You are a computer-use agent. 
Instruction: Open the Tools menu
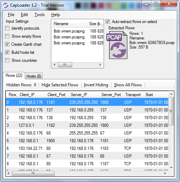39,15
